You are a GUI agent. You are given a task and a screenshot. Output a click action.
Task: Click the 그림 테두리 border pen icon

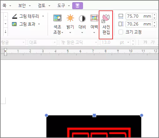tap(15, 16)
